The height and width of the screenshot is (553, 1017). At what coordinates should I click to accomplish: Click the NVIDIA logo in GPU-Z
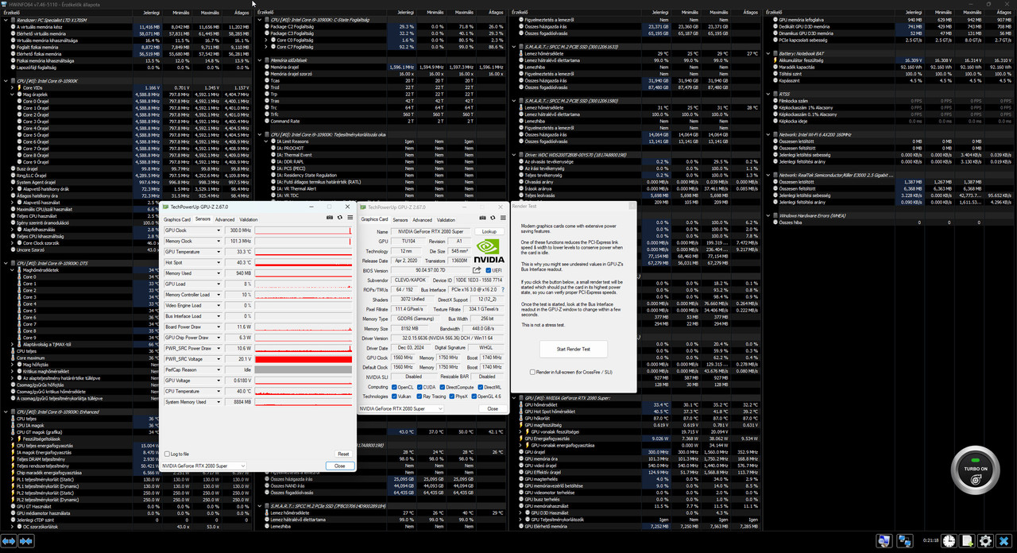[489, 251]
